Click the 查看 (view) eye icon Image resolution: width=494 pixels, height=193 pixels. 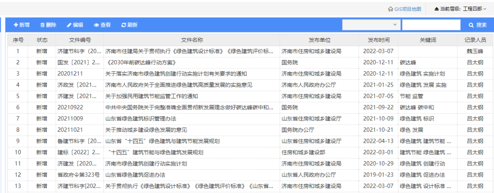tap(96, 25)
